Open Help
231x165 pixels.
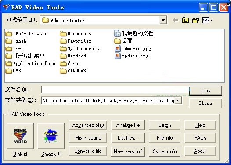coord(200,125)
